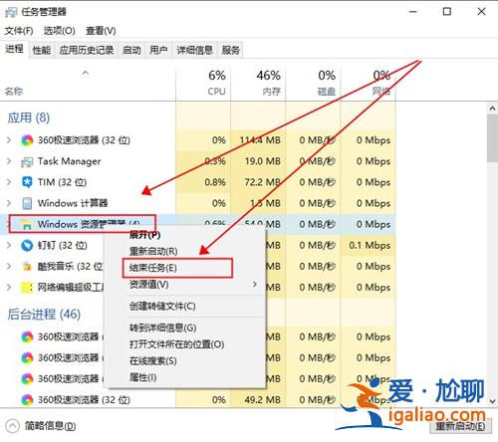Click the 0.1 Mbps network cell for 钉钉
Viewport: 498px width, 442px height.
370,246
